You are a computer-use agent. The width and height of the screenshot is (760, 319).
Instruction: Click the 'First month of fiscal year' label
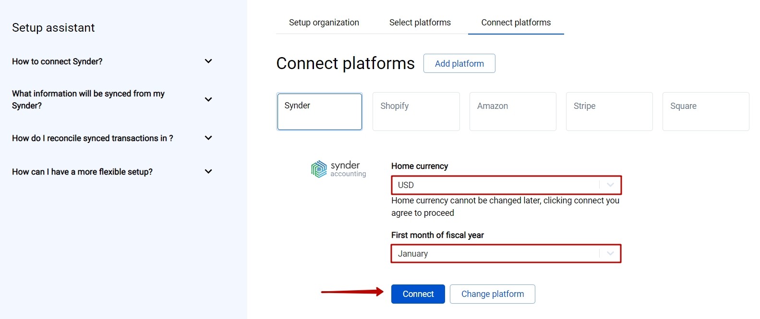tap(437, 235)
